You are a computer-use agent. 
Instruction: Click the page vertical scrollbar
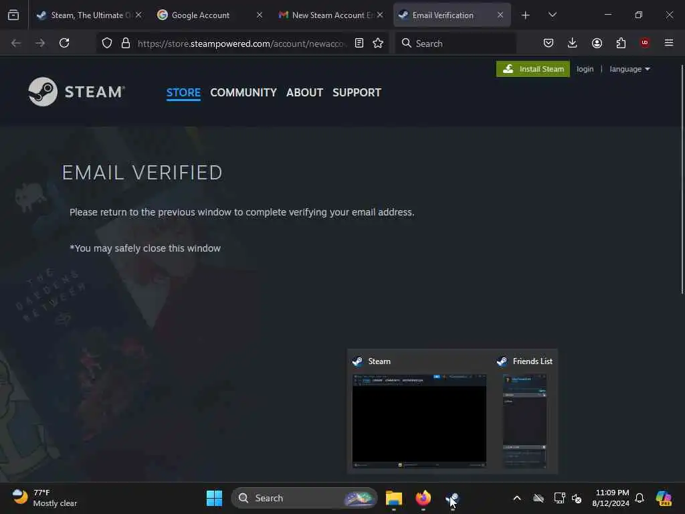click(x=682, y=179)
